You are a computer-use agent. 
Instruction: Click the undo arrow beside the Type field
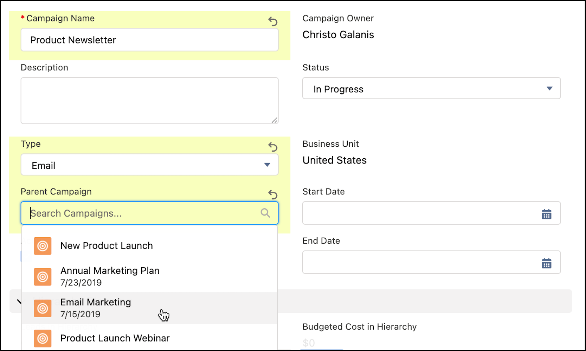(273, 147)
